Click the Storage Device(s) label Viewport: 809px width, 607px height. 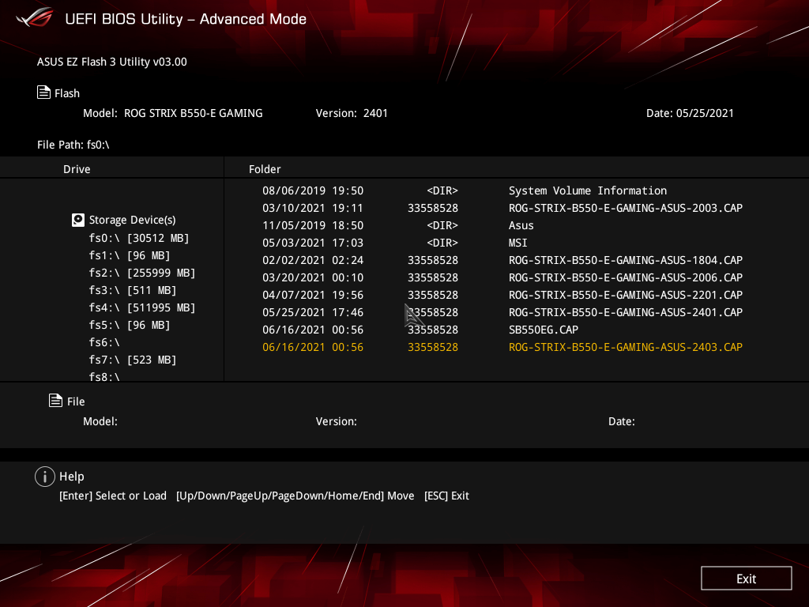[132, 220]
